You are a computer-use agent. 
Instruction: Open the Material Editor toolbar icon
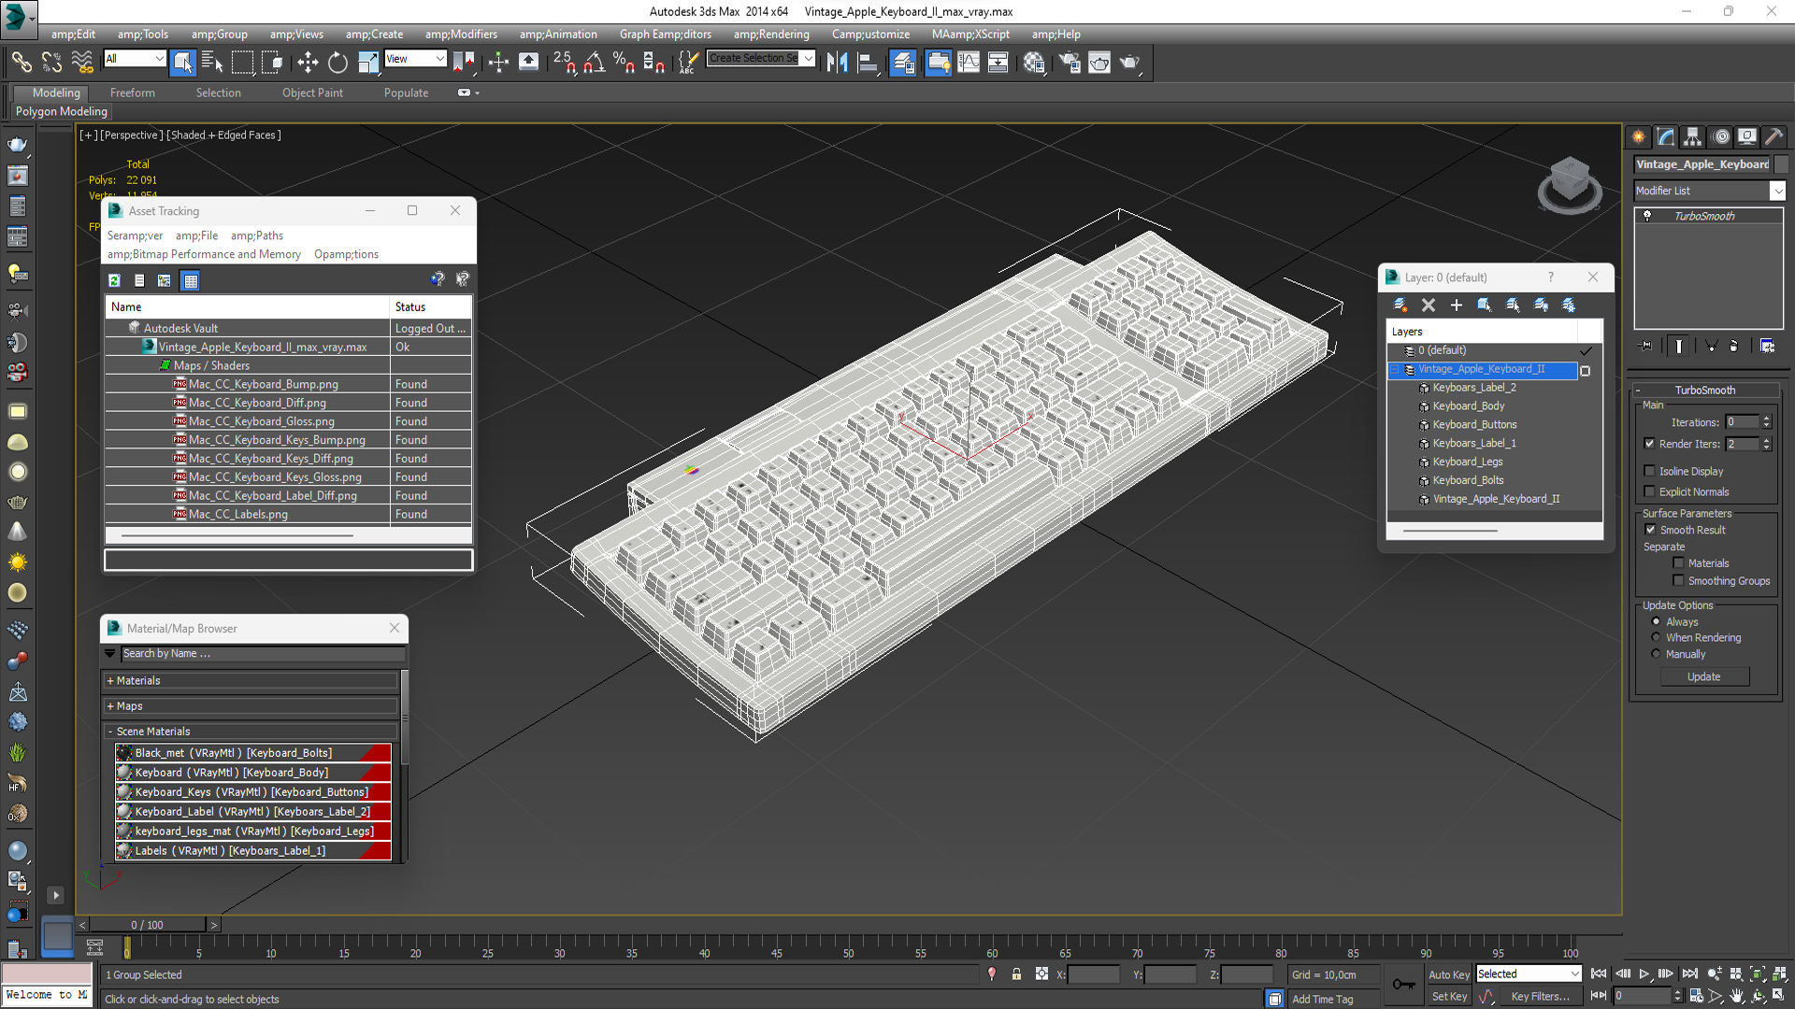[x=1034, y=63]
